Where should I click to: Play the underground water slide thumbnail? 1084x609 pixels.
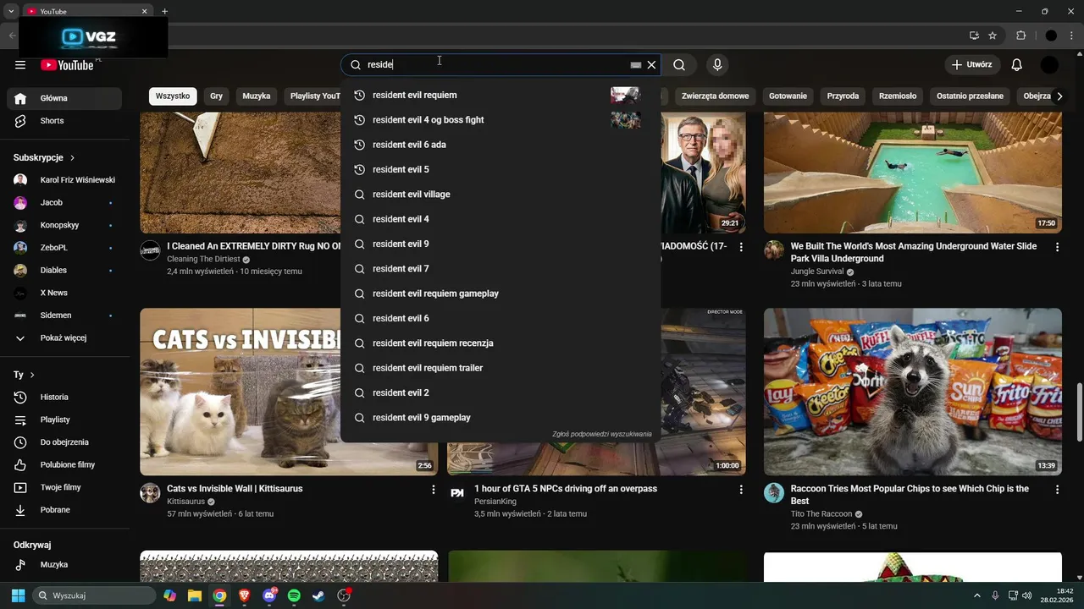[913, 173]
